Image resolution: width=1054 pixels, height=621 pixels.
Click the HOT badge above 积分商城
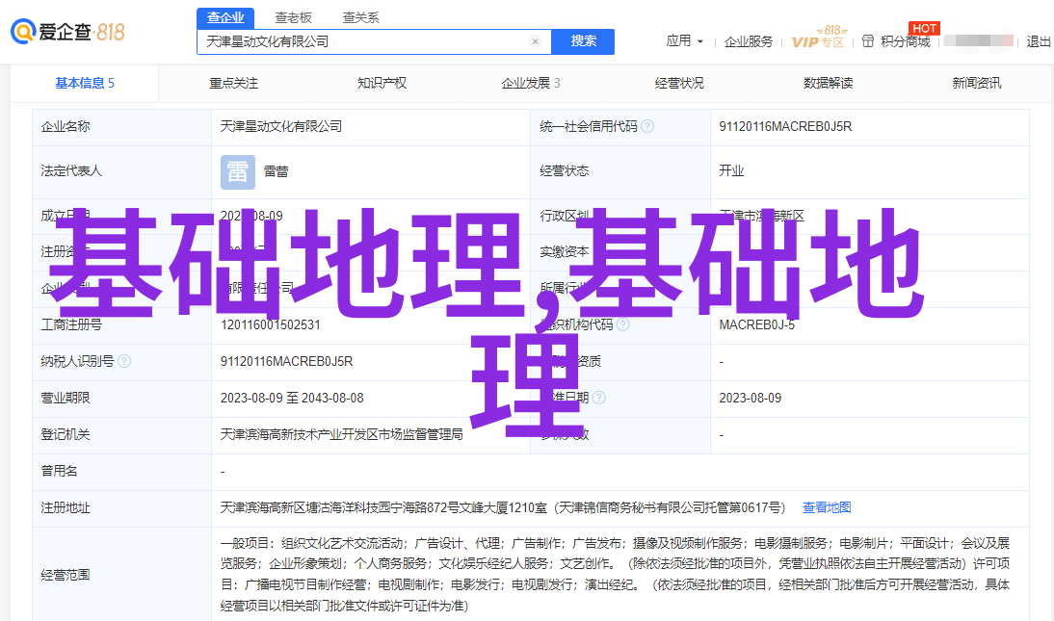(924, 28)
